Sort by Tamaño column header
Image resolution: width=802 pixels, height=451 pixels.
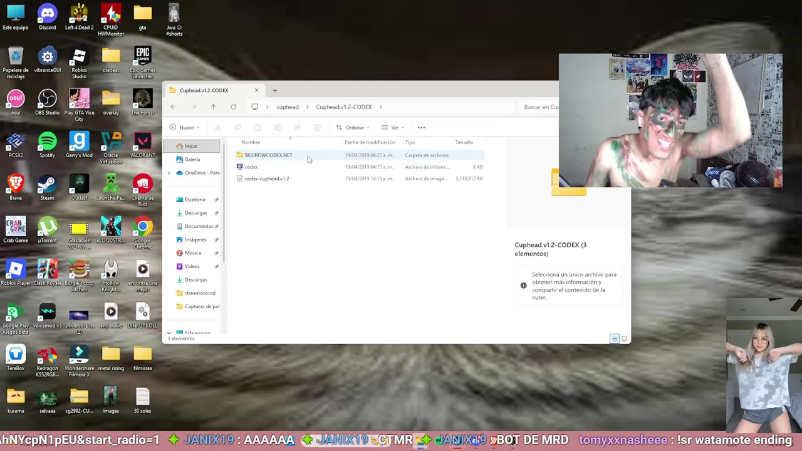click(x=464, y=143)
